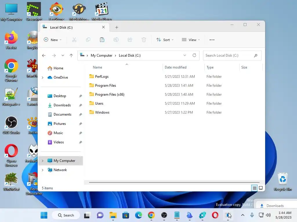Refresh the Local Disk (C:) listing
Image resolution: width=297 pixels, height=222 pixels.
click(x=194, y=55)
